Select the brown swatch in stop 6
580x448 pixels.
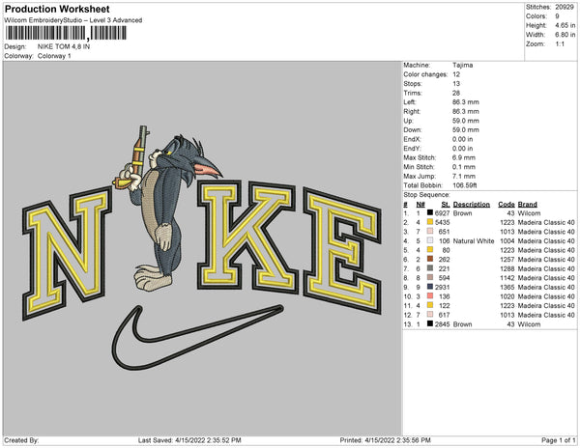430,259
